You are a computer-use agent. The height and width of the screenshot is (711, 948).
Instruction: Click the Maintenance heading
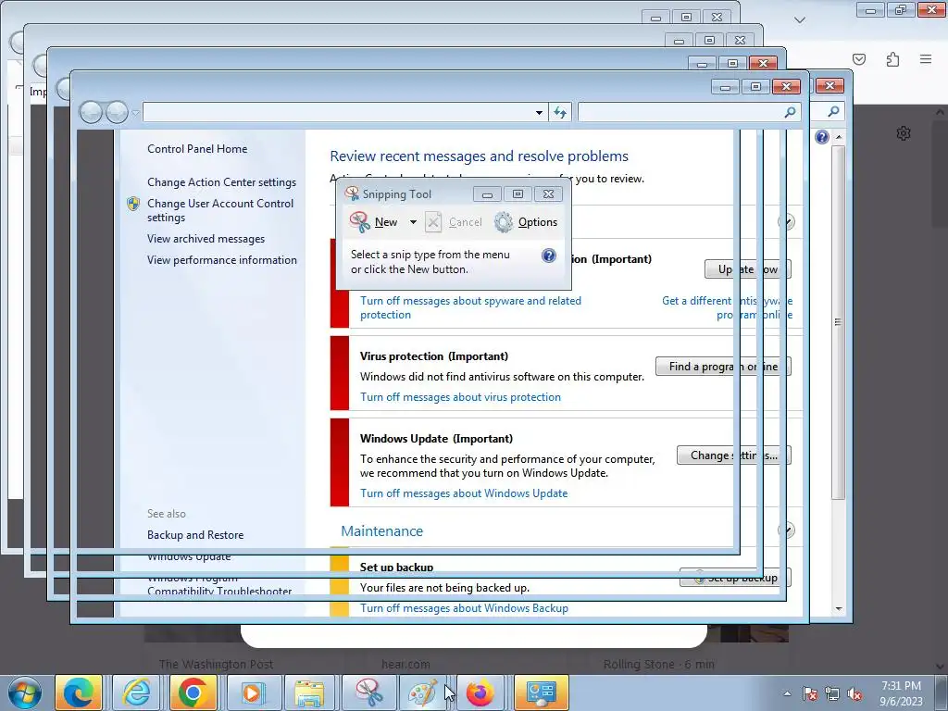(381, 530)
